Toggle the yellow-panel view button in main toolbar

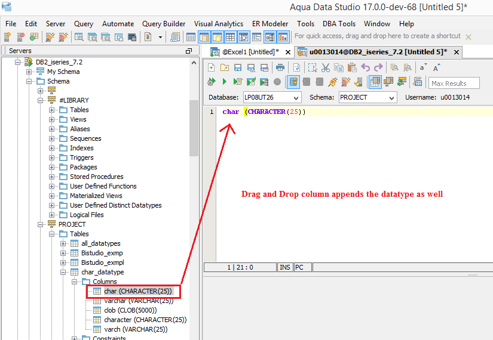218,37
